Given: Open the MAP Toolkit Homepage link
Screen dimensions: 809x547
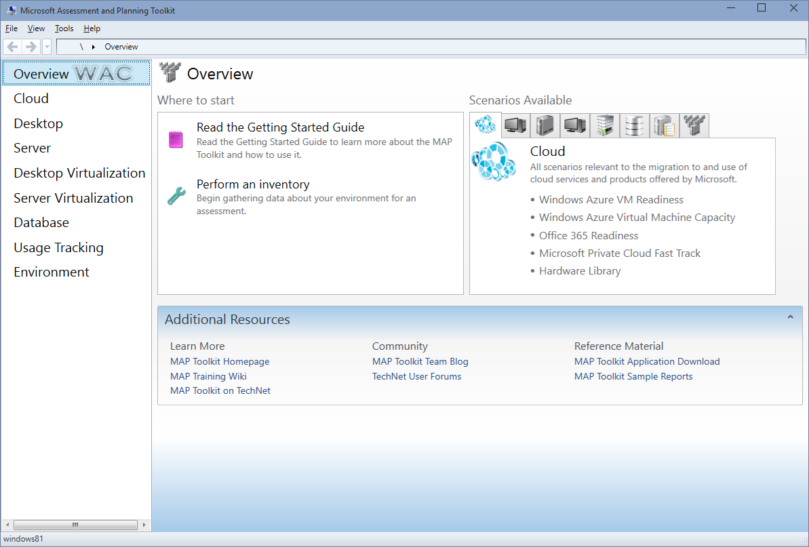Looking at the screenshot, I should tap(220, 361).
